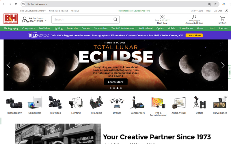Bookmark this page with star icon
Image resolution: width=231 pixels, height=144 pixels.
pos(215,4)
